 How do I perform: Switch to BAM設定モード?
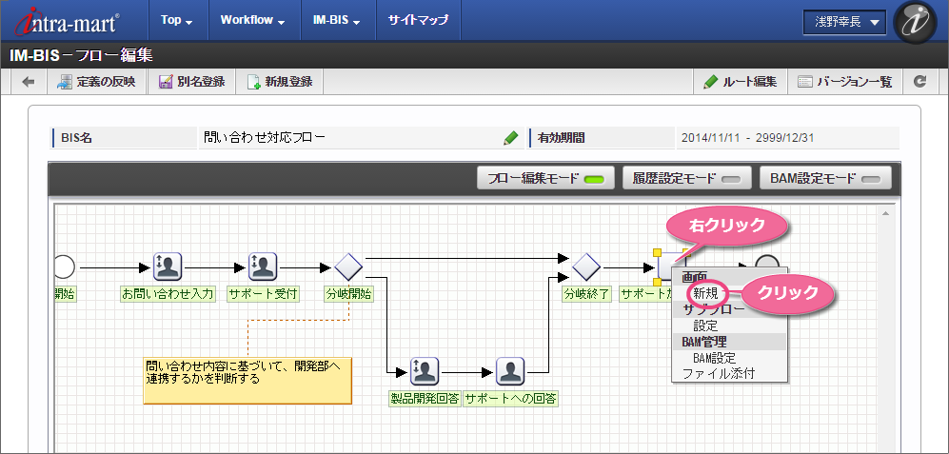click(x=825, y=178)
